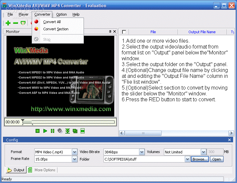Screen dimensions: 237x183
Task: Toggle audio with the speaker icon
Action: (x=60, y=131)
